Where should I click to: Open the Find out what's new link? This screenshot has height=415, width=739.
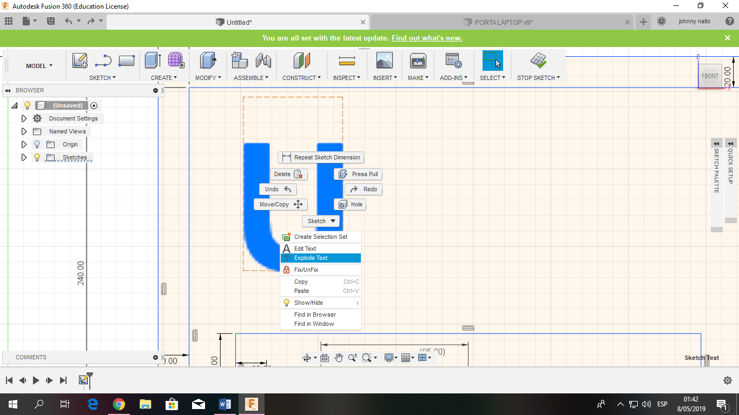tap(427, 38)
